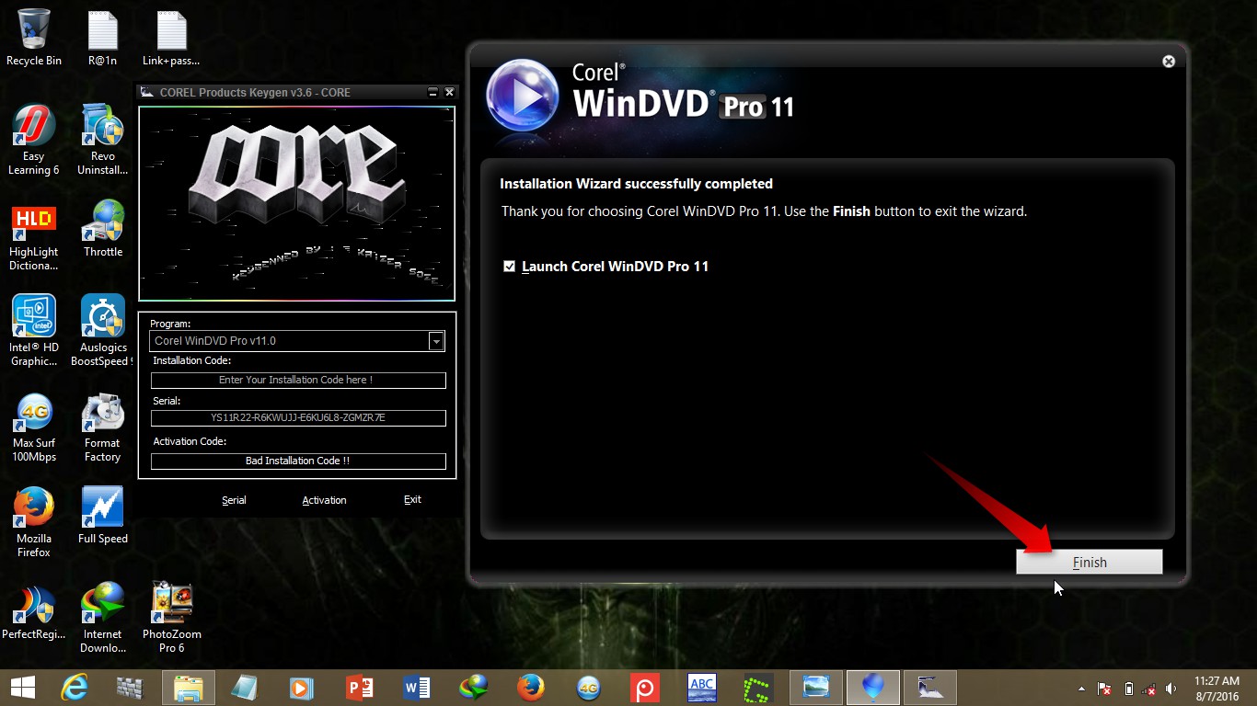The height and width of the screenshot is (706, 1257).
Task: Open File Explorer from the taskbar
Action: pos(188,688)
